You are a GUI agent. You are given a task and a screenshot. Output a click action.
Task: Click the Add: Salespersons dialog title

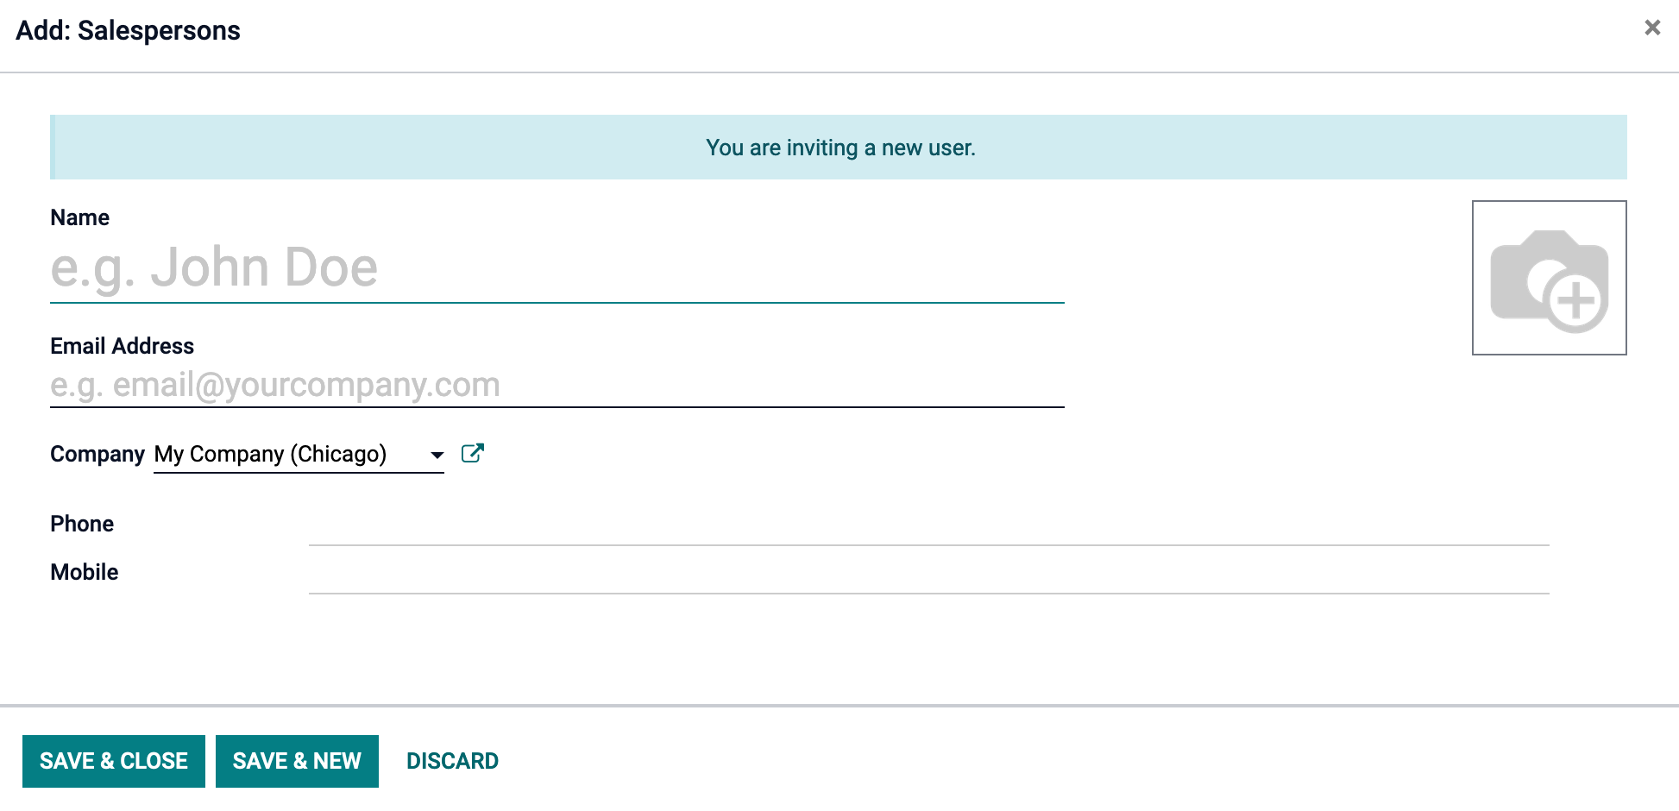(128, 30)
